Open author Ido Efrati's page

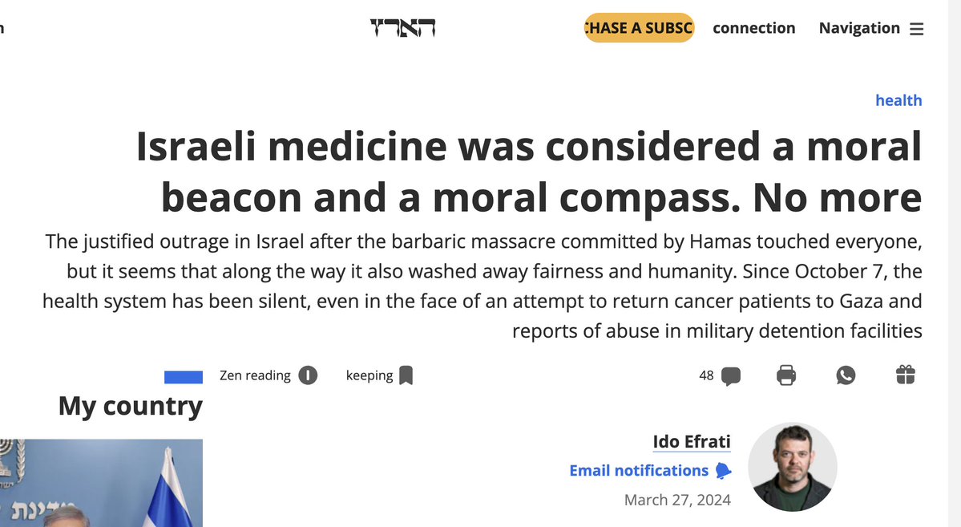[x=692, y=441]
